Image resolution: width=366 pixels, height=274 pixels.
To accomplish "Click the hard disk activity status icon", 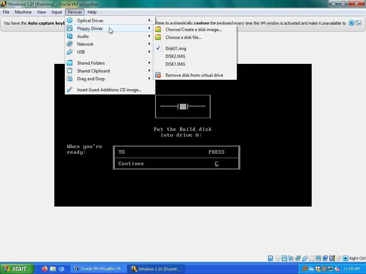I will tap(270, 258).
